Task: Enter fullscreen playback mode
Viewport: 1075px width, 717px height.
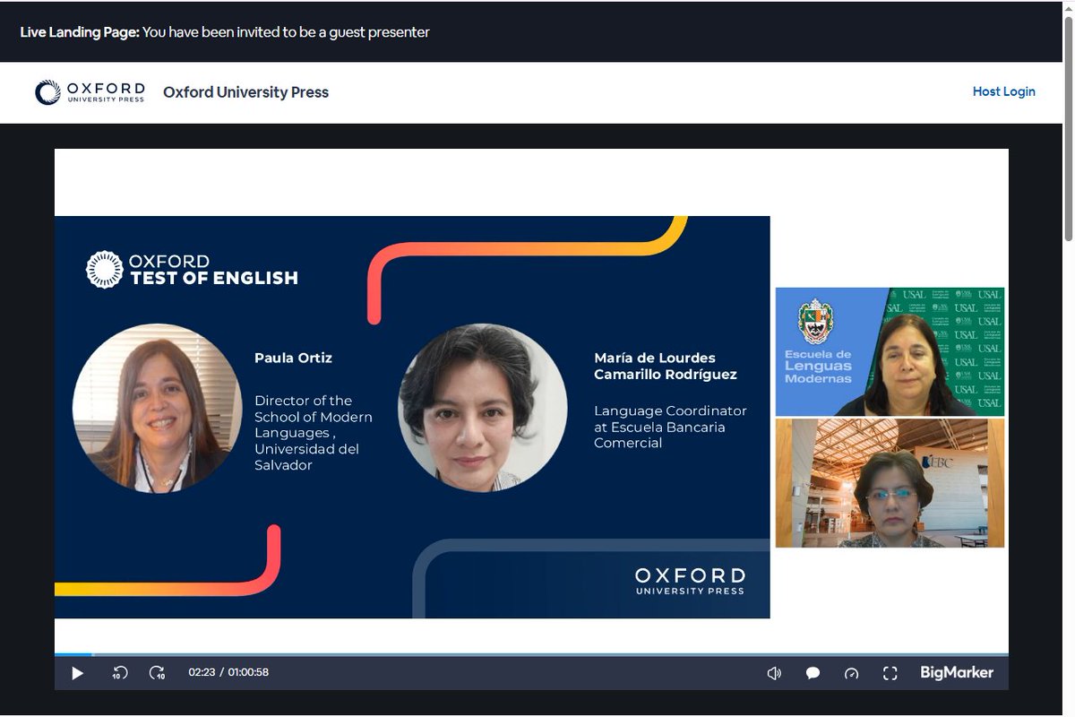Action: pyautogui.click(x=890, y=672)
